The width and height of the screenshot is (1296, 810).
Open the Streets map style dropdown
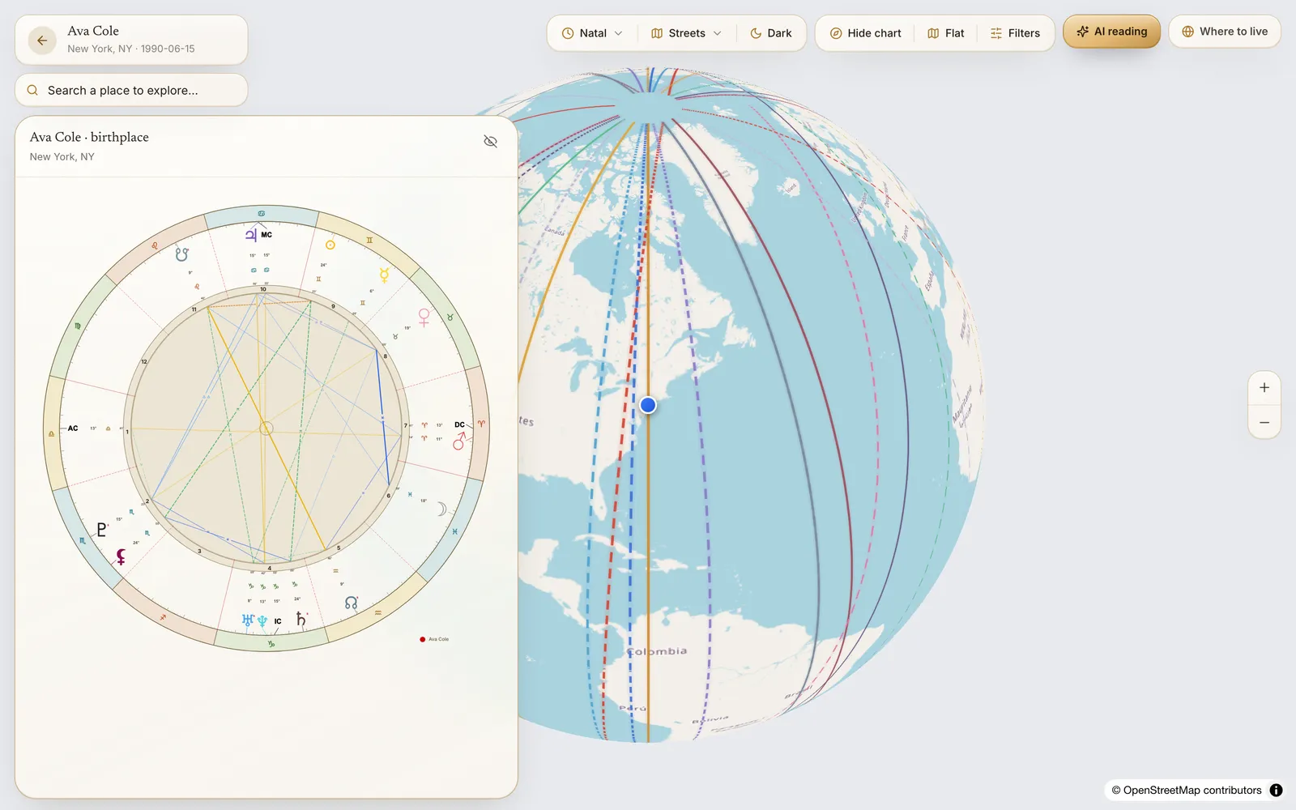point(686,33)
